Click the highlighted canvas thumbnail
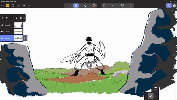Image resolution: width=177 pixels, height=100 pixels. [x=19, y=38]
